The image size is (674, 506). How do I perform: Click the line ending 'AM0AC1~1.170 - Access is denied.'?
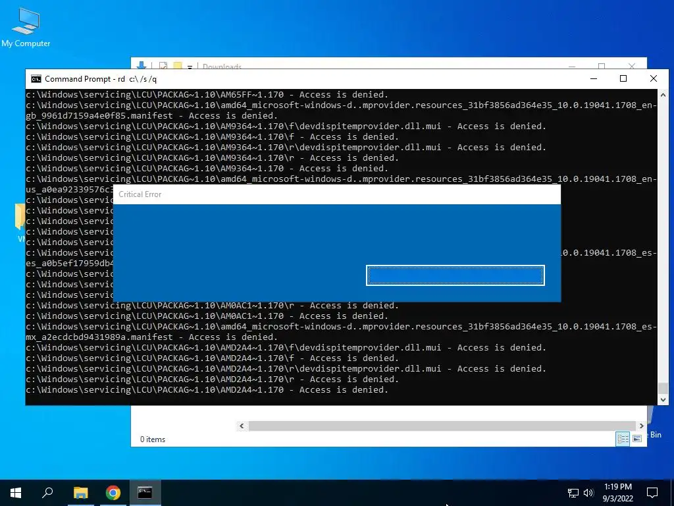(207, 316)
